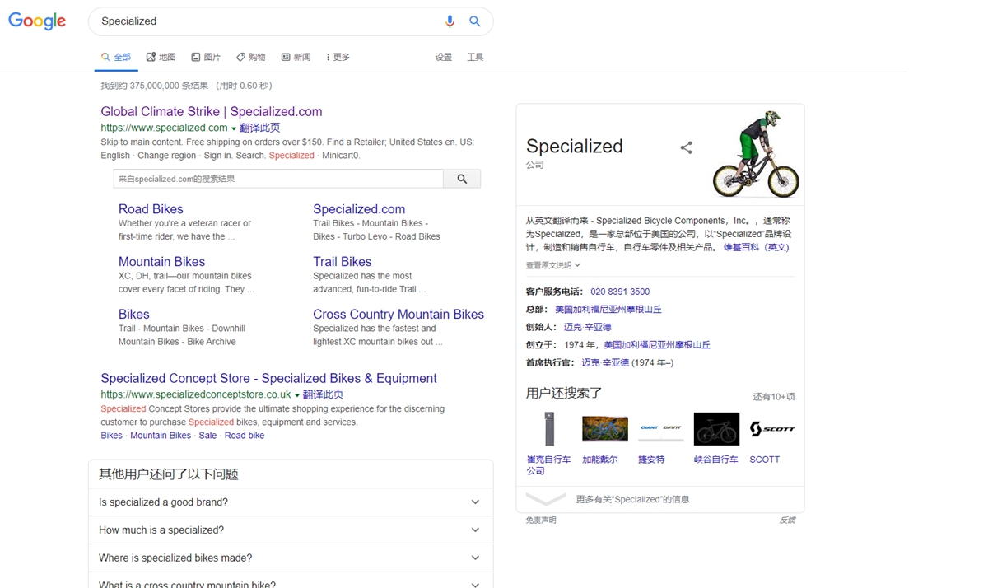Open the Road bike link under concept store
Image resolution: width=988 pixels, height=588 pixels.
click(x=245, y=436)
